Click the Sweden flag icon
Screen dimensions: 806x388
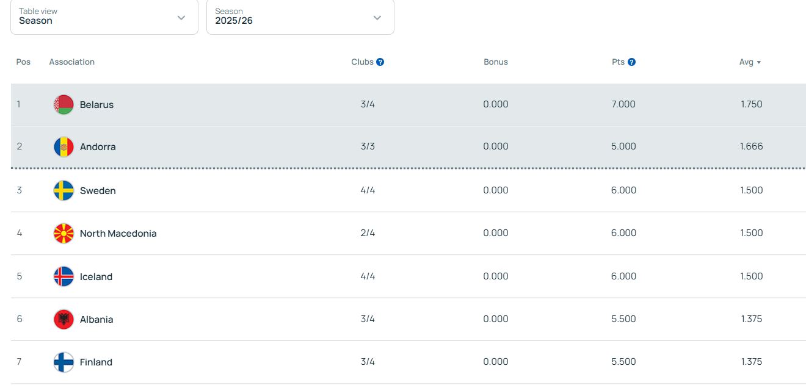click(64, 191)
